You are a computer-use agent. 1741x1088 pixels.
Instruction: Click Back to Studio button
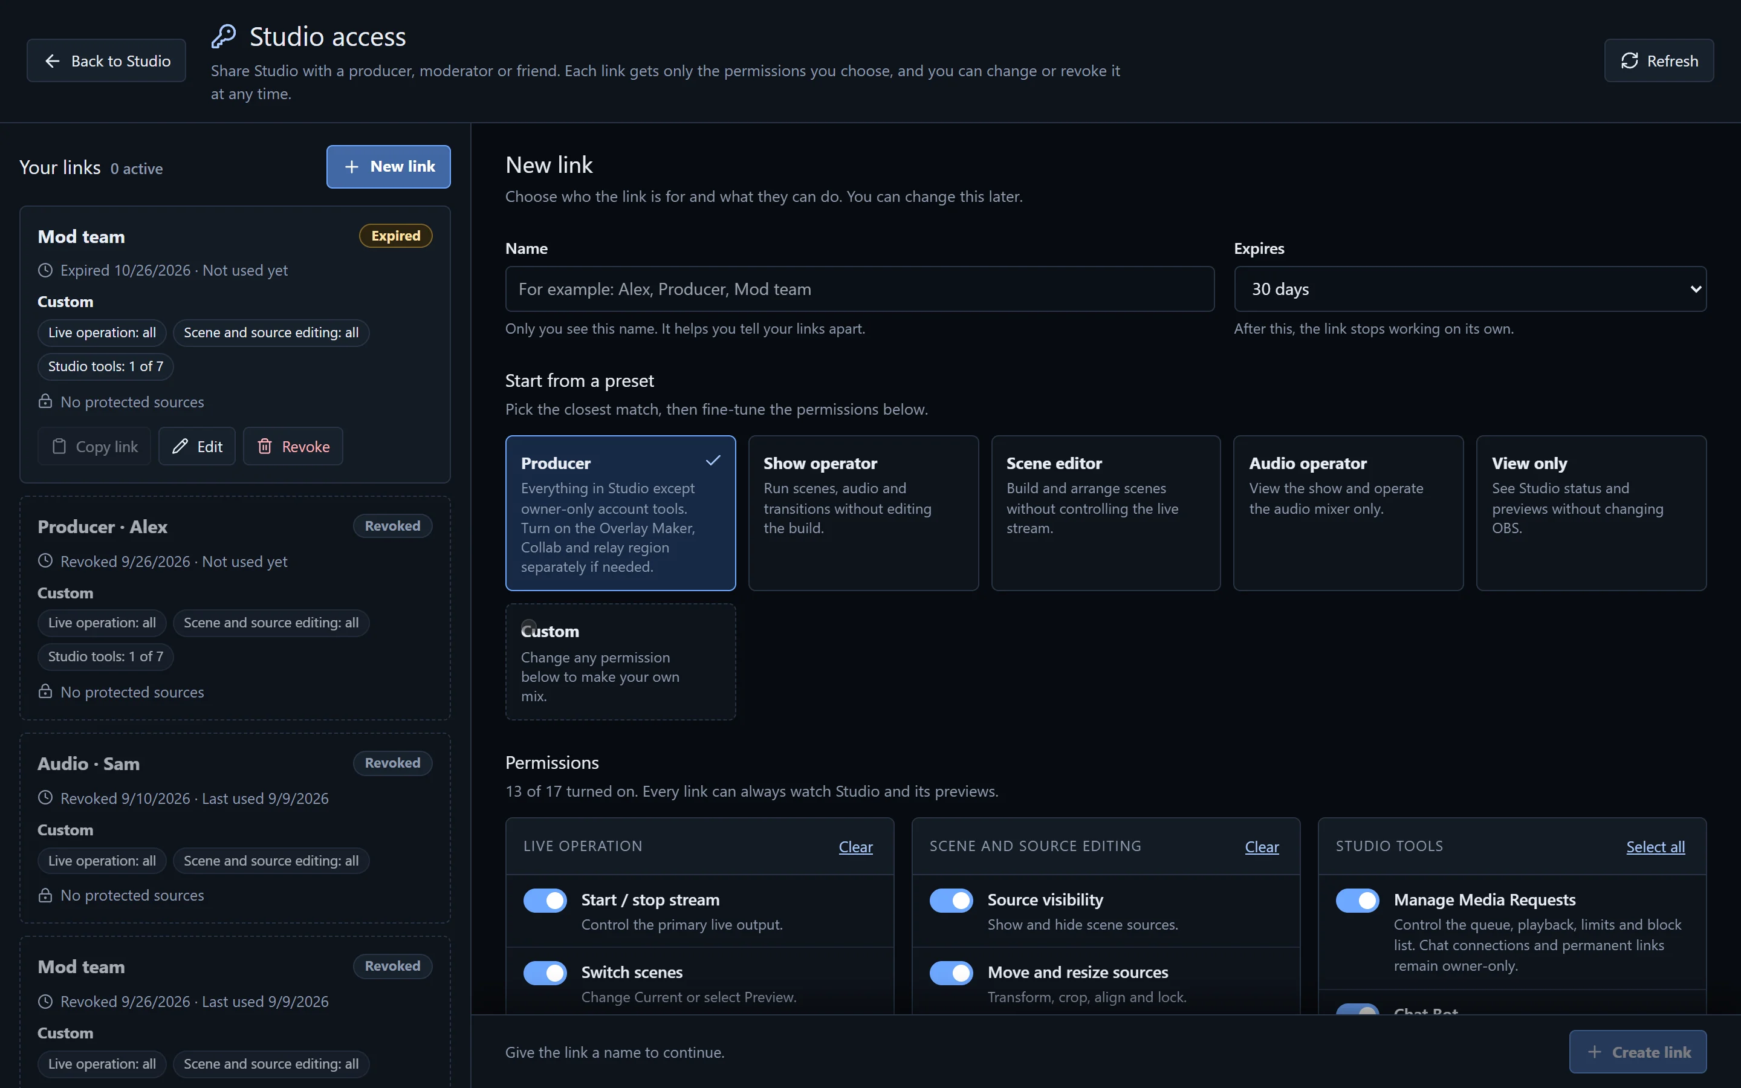[x=106, y=61]
